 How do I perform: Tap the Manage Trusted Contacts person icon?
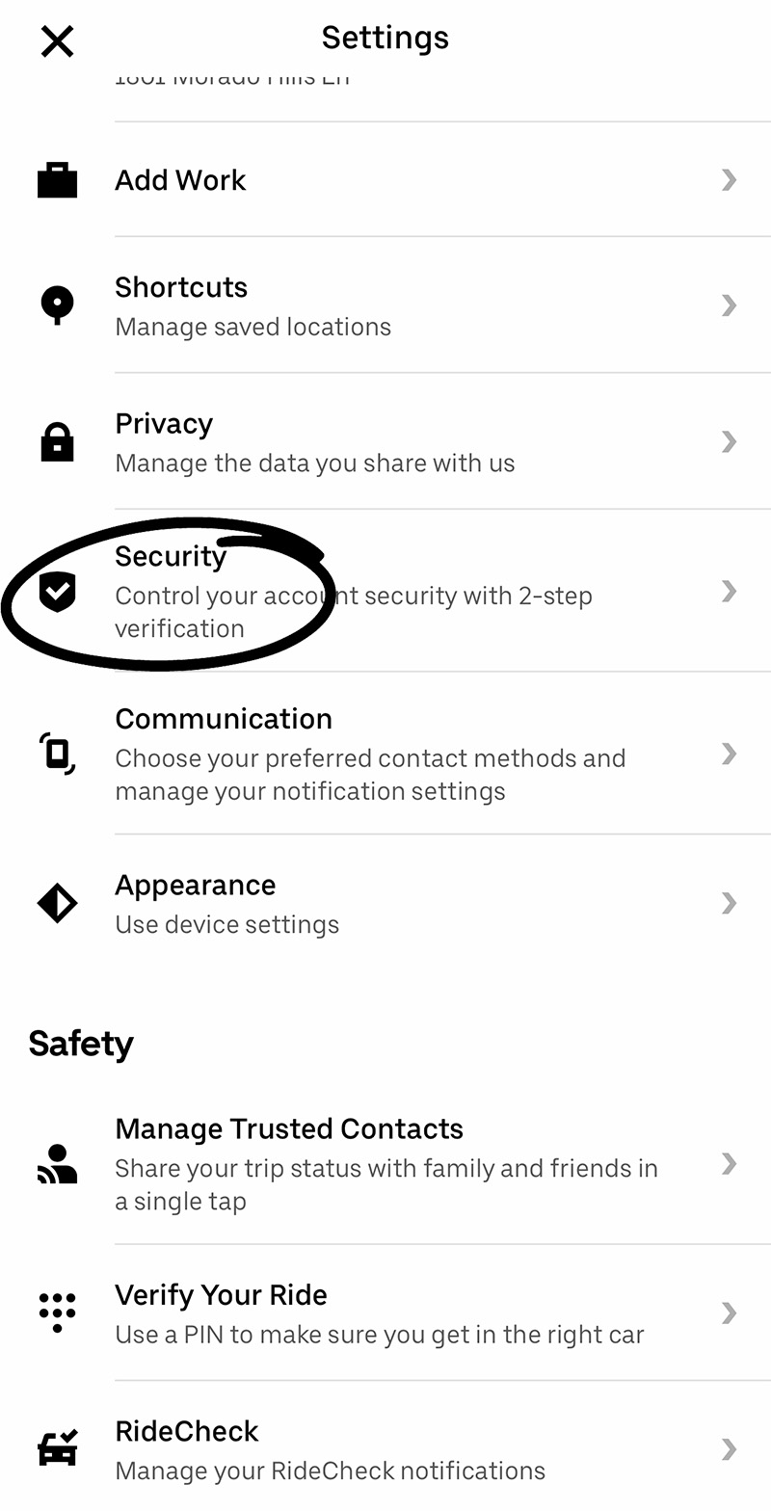pos(57,1163)
